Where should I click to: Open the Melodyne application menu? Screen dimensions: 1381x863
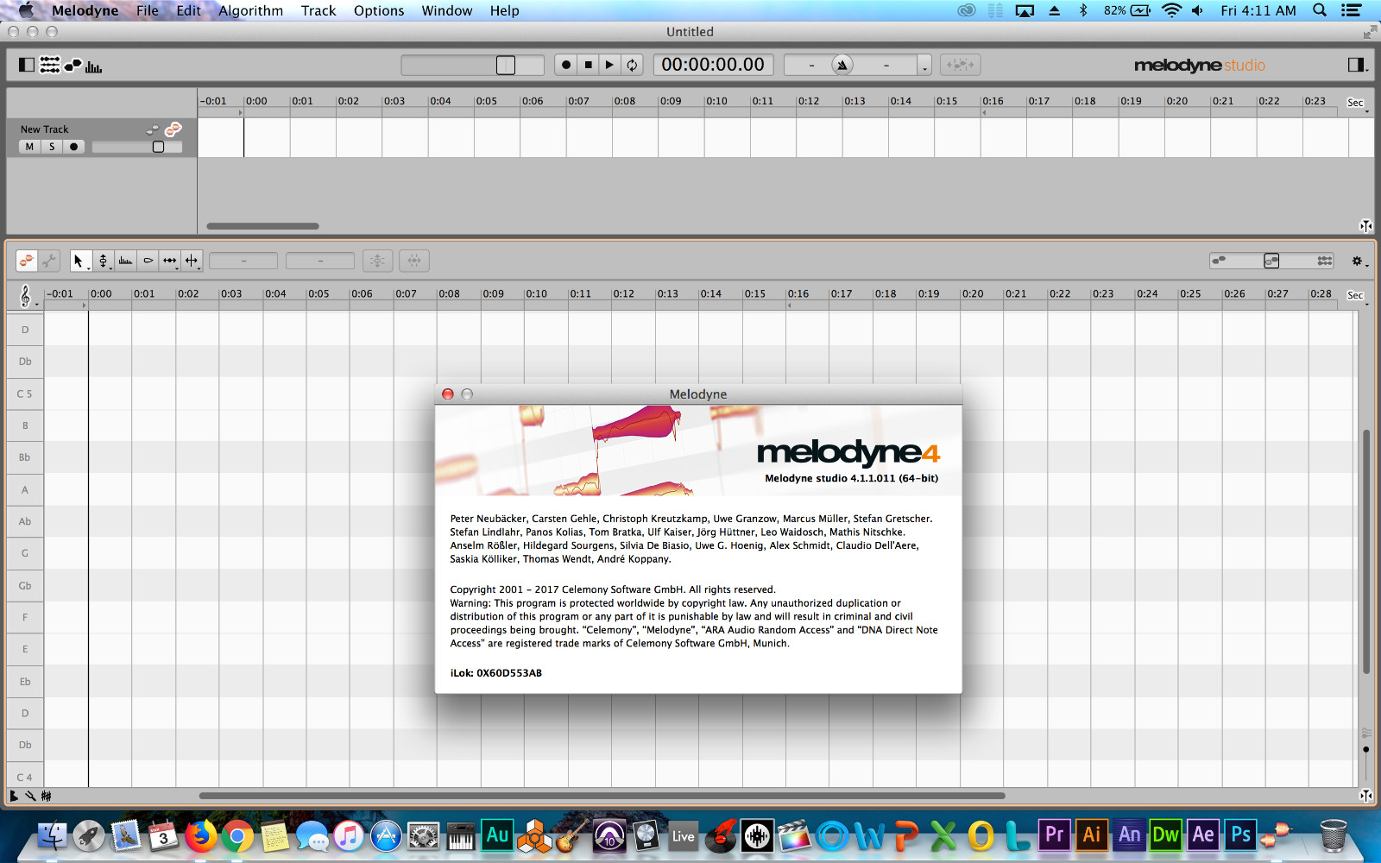(x=85, y=10)
